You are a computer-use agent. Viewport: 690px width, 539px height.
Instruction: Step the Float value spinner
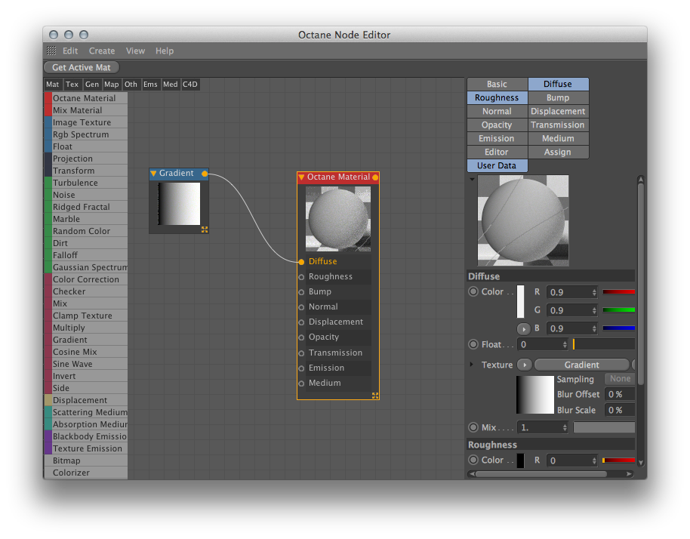565,344
